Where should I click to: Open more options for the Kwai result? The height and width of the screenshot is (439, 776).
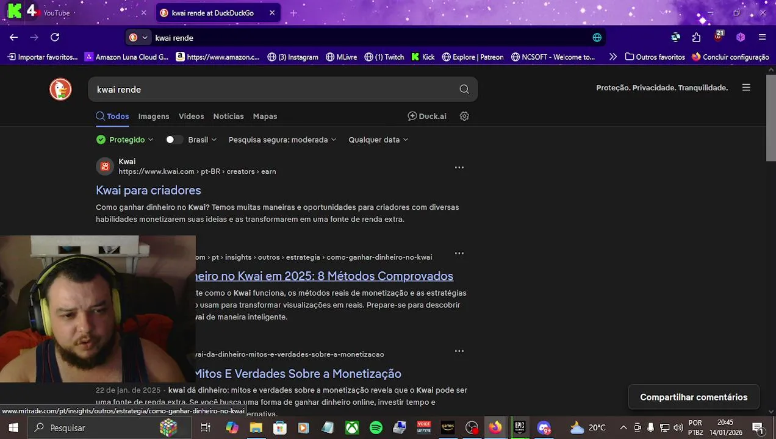[459, 167]
